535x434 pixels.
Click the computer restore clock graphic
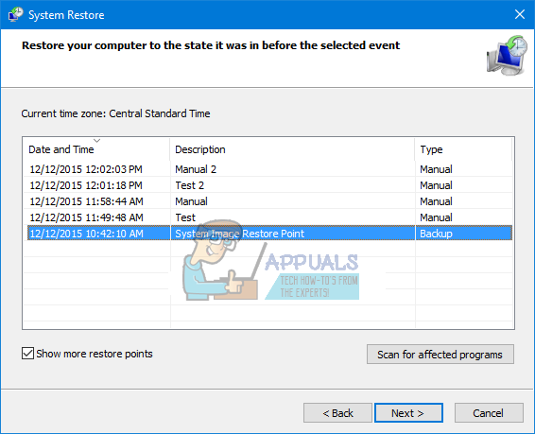[x=507, y=55]
